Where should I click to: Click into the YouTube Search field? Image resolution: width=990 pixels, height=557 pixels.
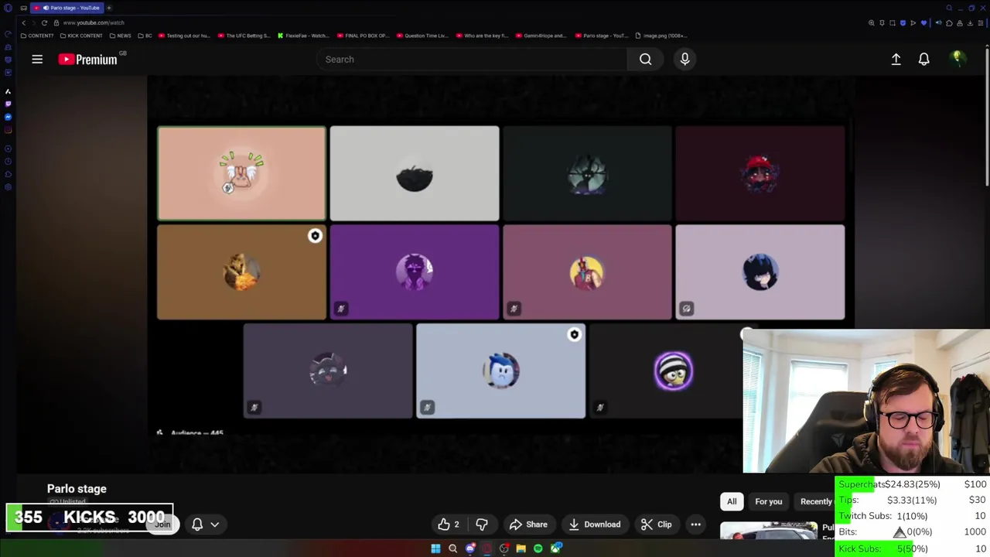472,59
